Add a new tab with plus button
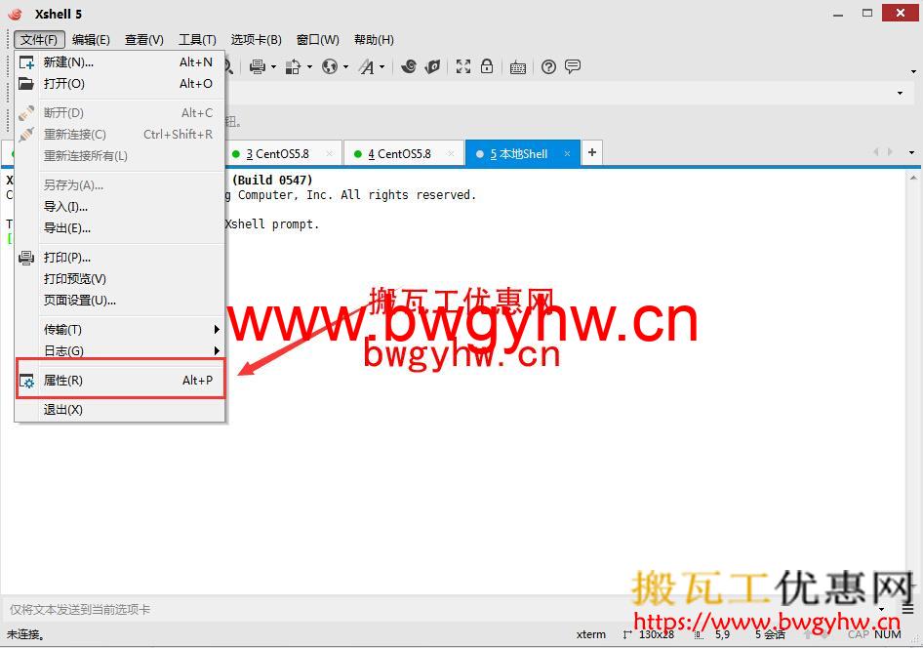This screenshot has height=648, width=923. 592,152
